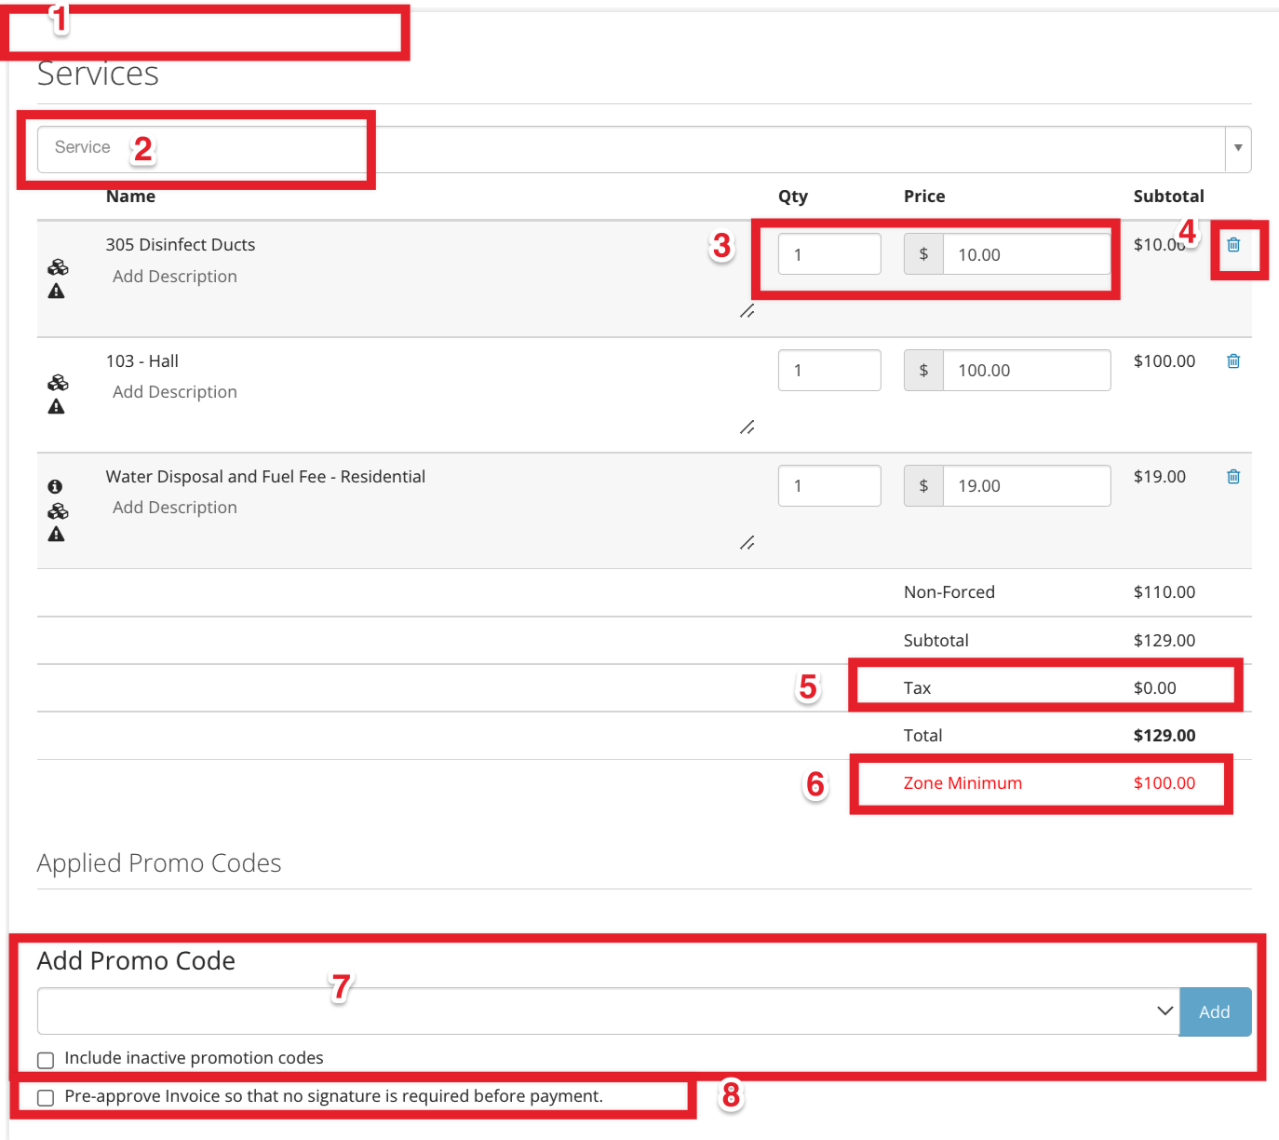The width and height of the screenshot is (1279, 1140).
Task: Click the Service search field
Action: pos(631,149)
